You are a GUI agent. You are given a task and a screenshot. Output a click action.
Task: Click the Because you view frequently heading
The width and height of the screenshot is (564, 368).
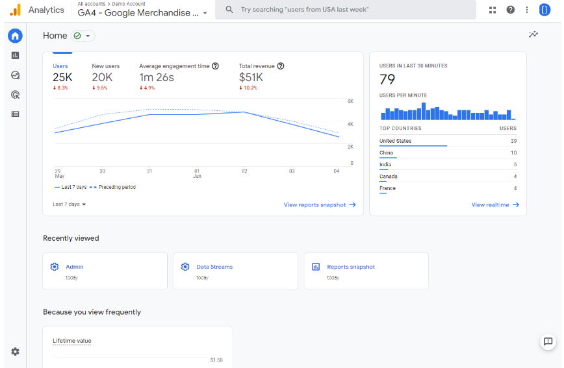point(92,312)
